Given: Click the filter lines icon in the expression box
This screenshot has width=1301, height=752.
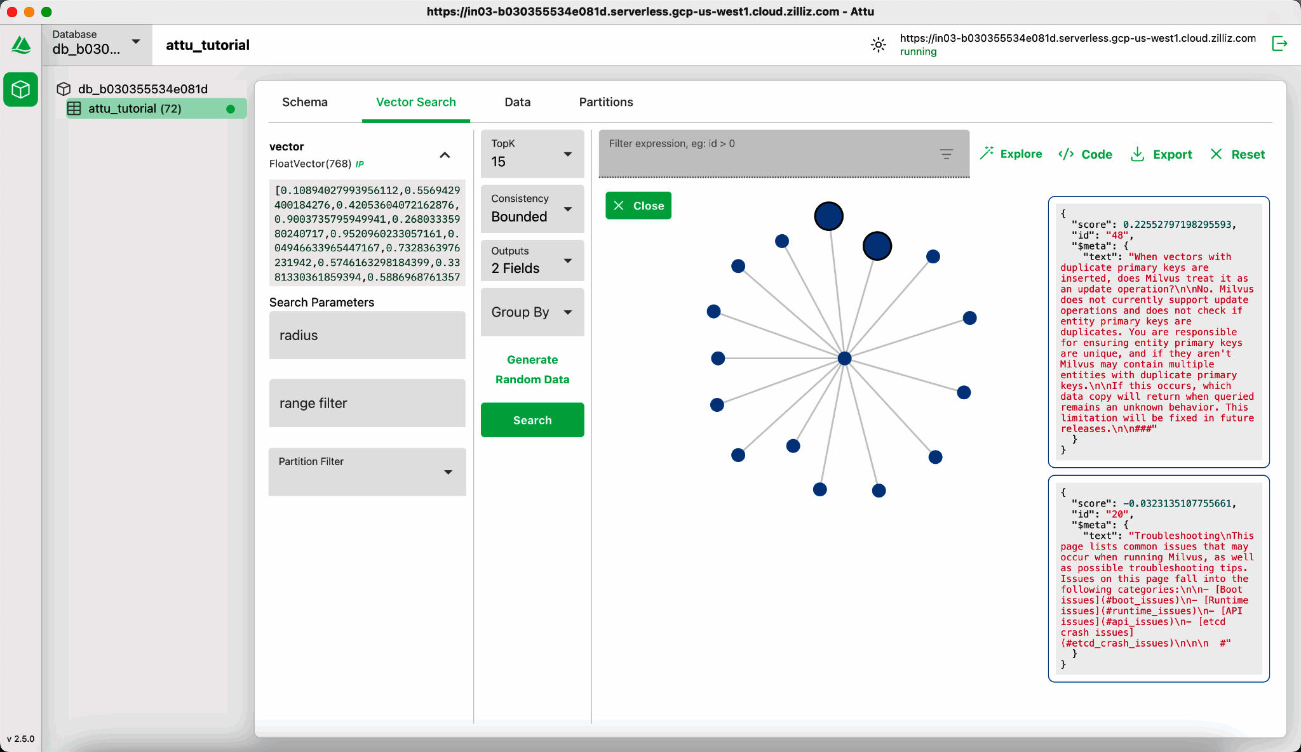Looking at the screenshot, I should [946, 154].
